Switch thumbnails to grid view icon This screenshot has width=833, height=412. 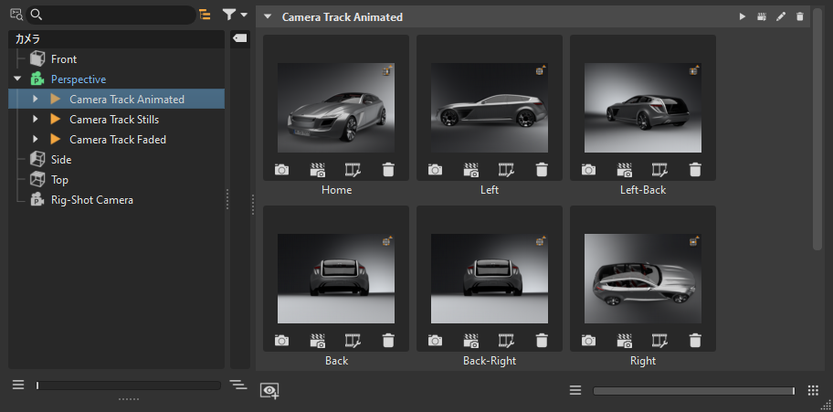813,390
